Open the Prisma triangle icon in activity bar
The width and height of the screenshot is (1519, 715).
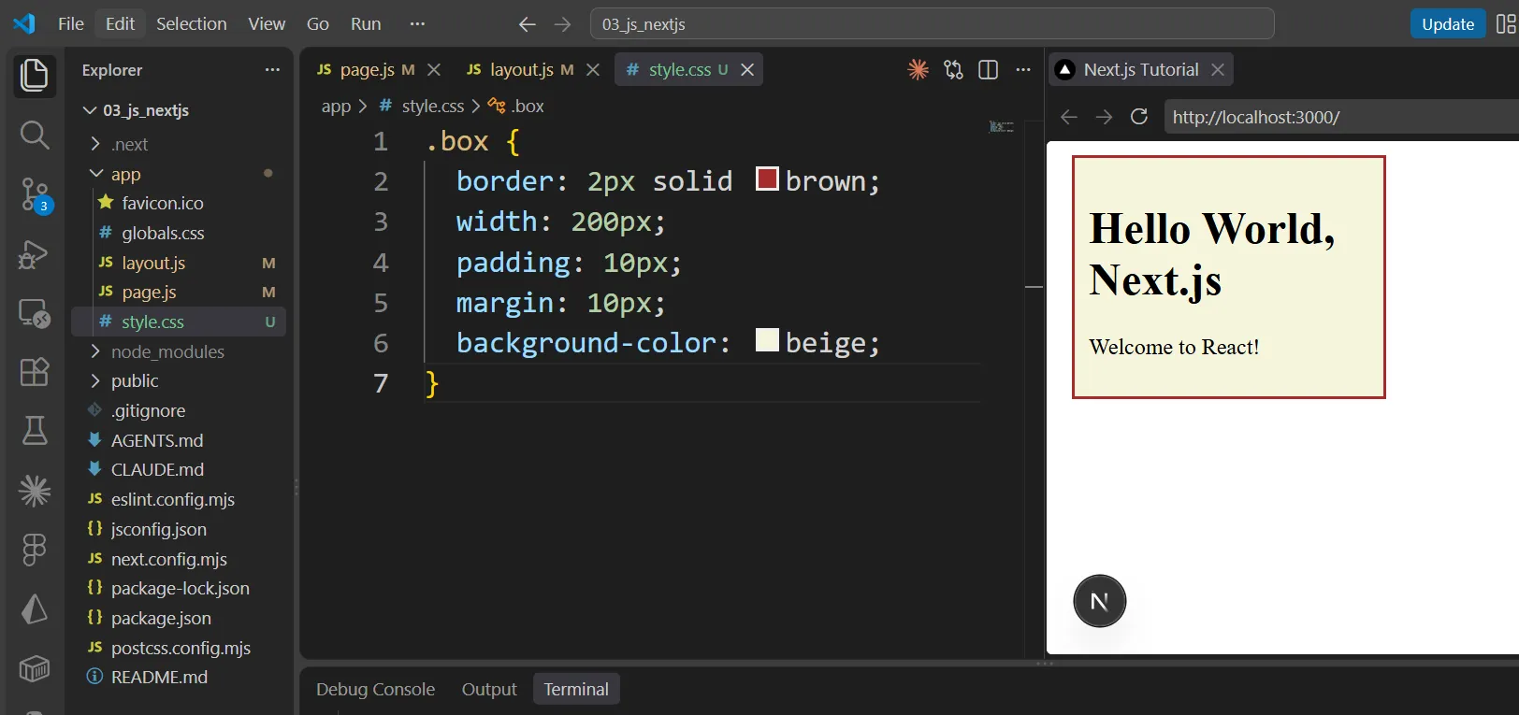pyautogui.click(x=35, y=609)
